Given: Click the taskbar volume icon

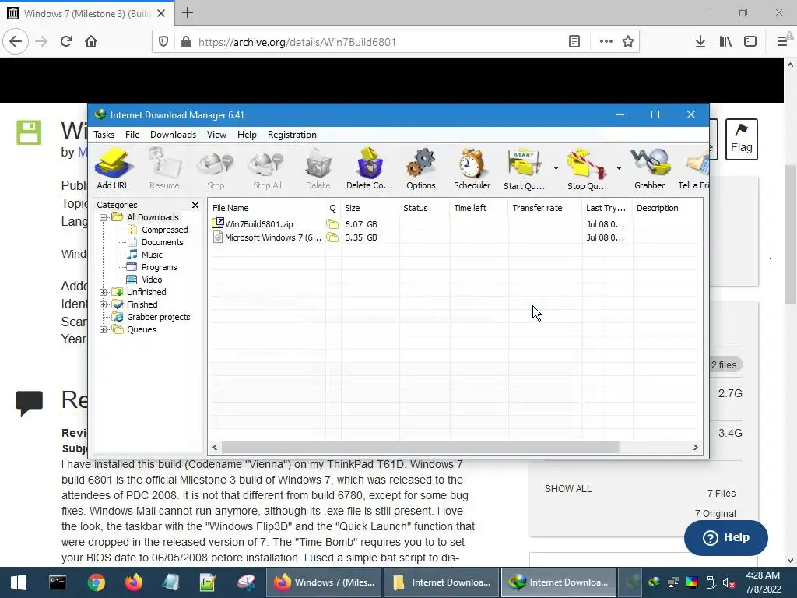Looking at the screenshot, I should (729, 582).
